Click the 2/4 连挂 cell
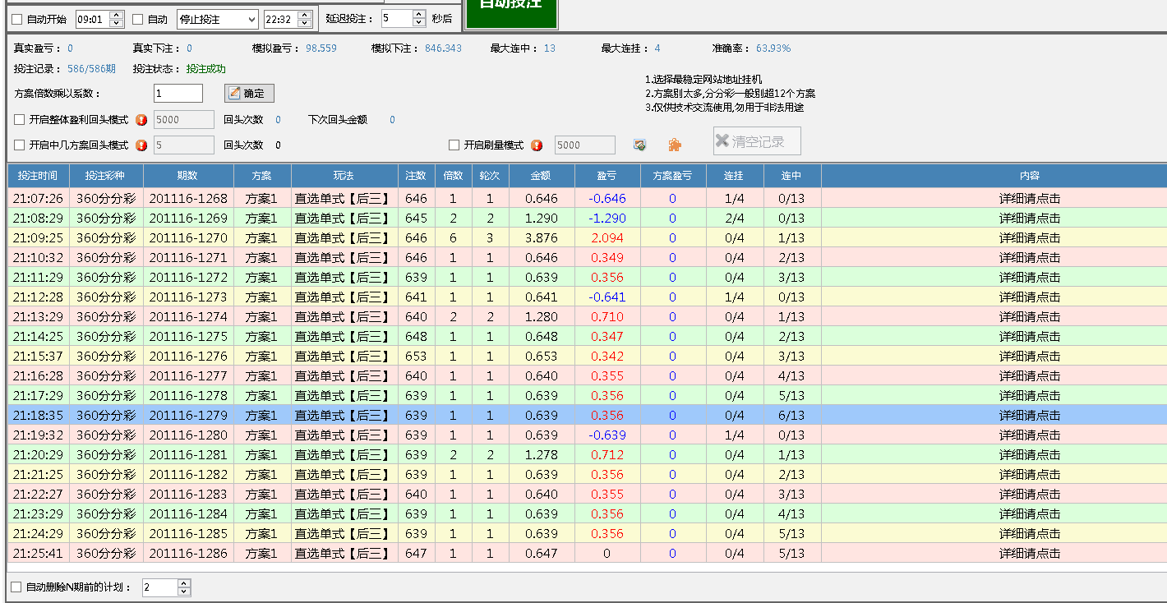This screenshot has height=603, width=1167. 735,219
